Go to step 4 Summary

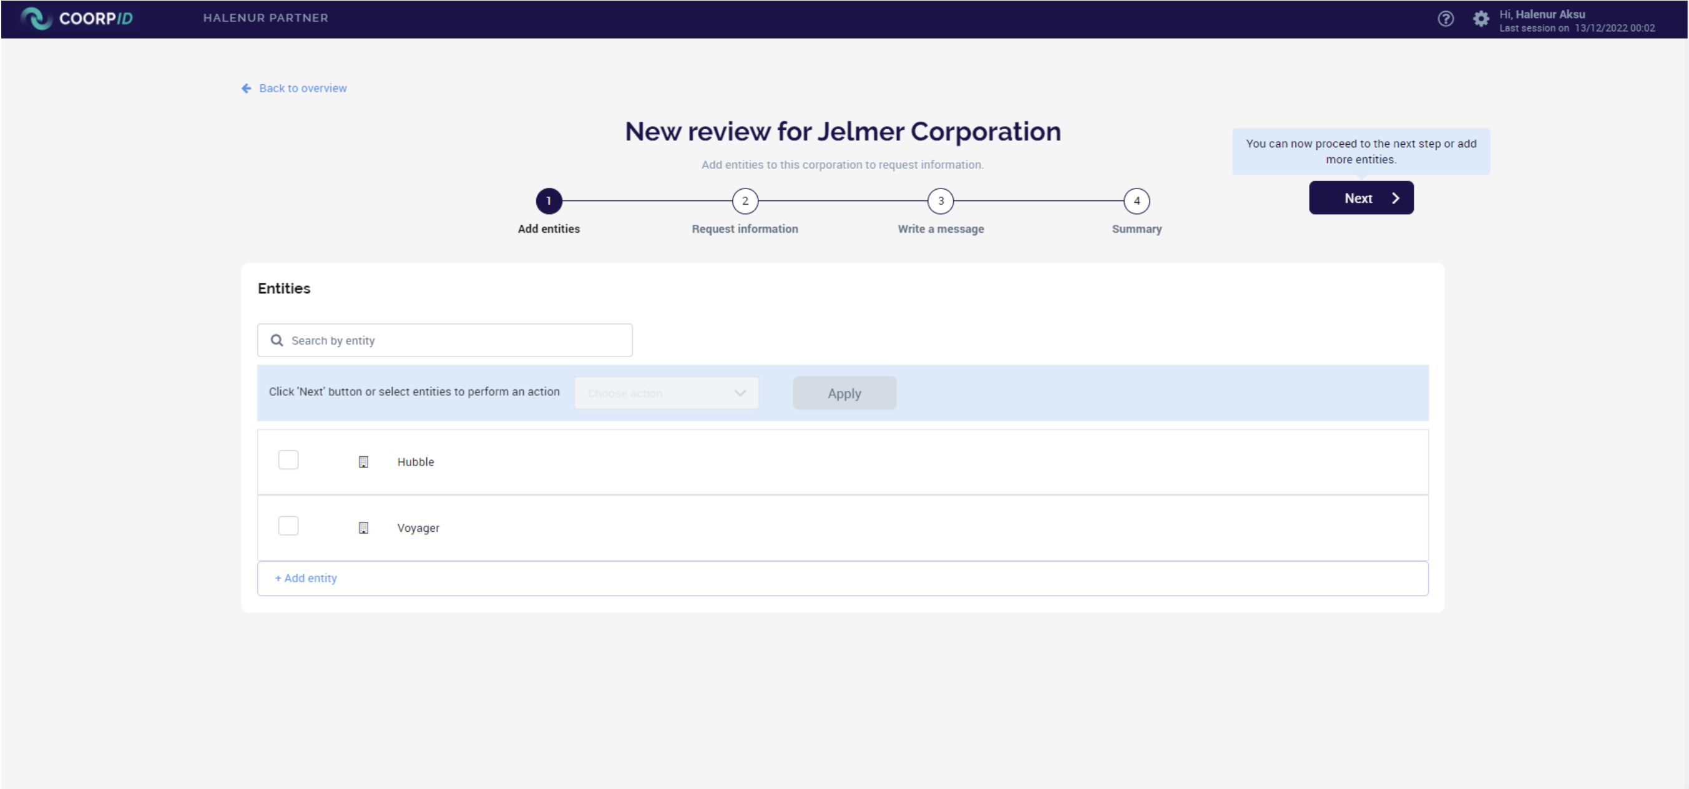tap(1136, 201)
